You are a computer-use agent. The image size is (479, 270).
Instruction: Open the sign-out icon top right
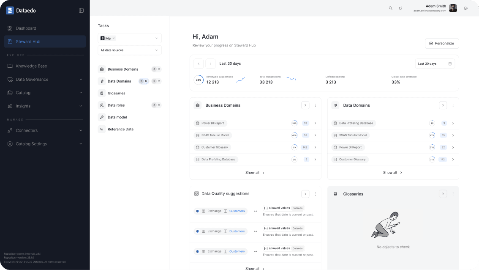[x=466, y=8]
